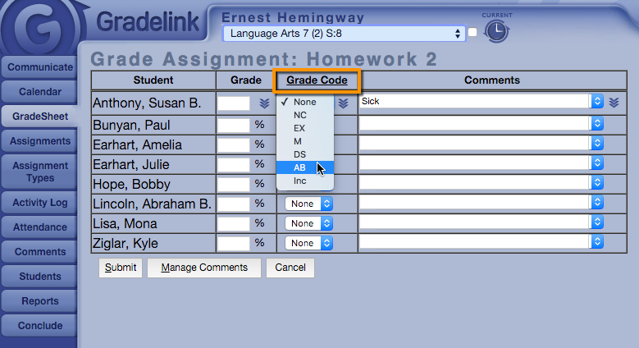
Task: Click the Submit button
Action: (120, 268)
